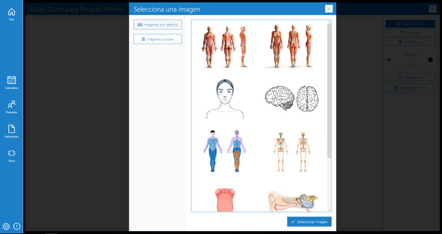
Task: Go to the Pacientes section
Action: [12, 107]
